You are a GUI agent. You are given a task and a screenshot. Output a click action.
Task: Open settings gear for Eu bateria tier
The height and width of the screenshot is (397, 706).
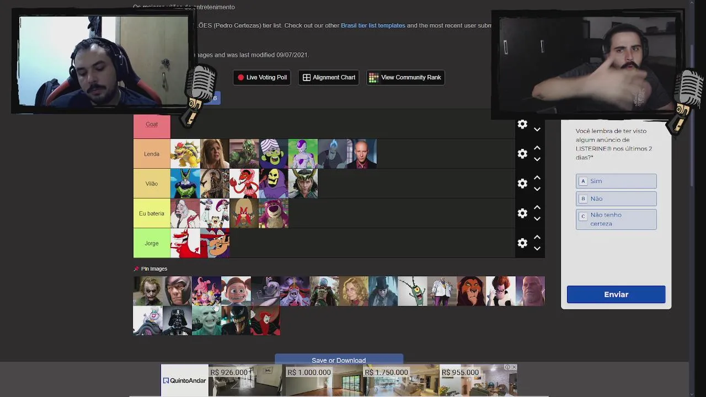tap(522, 213)
